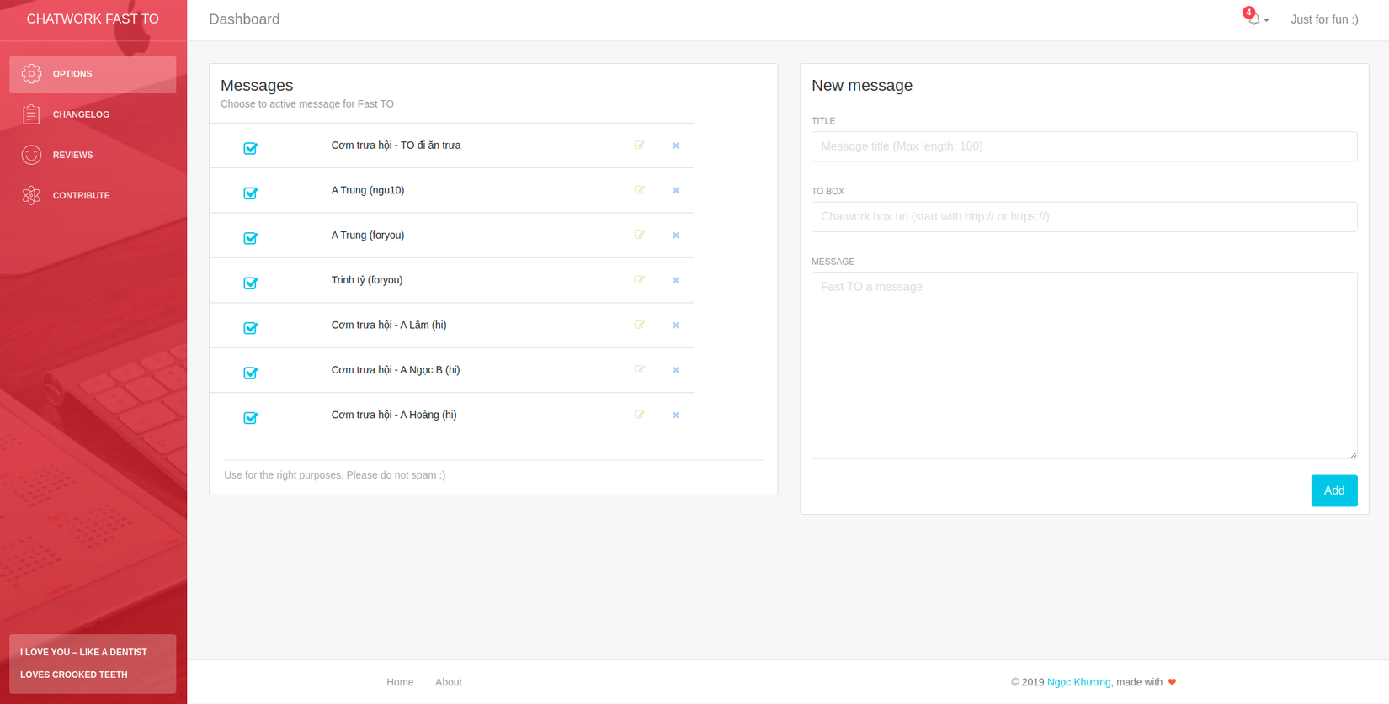The height and width of the screenshot is (704, 1389).
Task: Edit 'Cơm trưa hội - TO đi ăn trưa'
Action: (640, 146)
